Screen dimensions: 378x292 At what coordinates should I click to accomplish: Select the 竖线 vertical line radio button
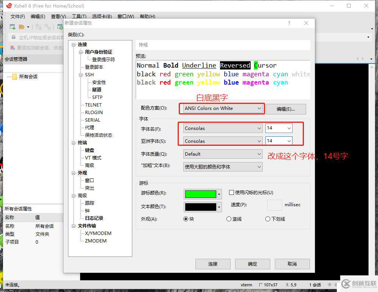[x=229, y=219]
